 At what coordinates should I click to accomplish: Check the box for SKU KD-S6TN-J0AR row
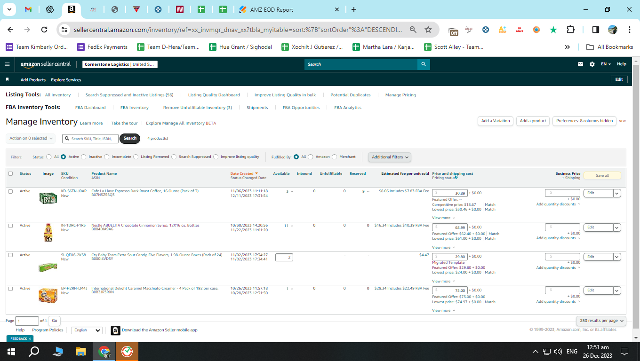coord(11,191)
